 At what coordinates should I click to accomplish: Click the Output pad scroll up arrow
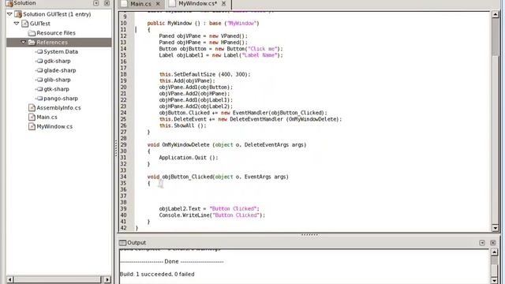coord(495,252)
